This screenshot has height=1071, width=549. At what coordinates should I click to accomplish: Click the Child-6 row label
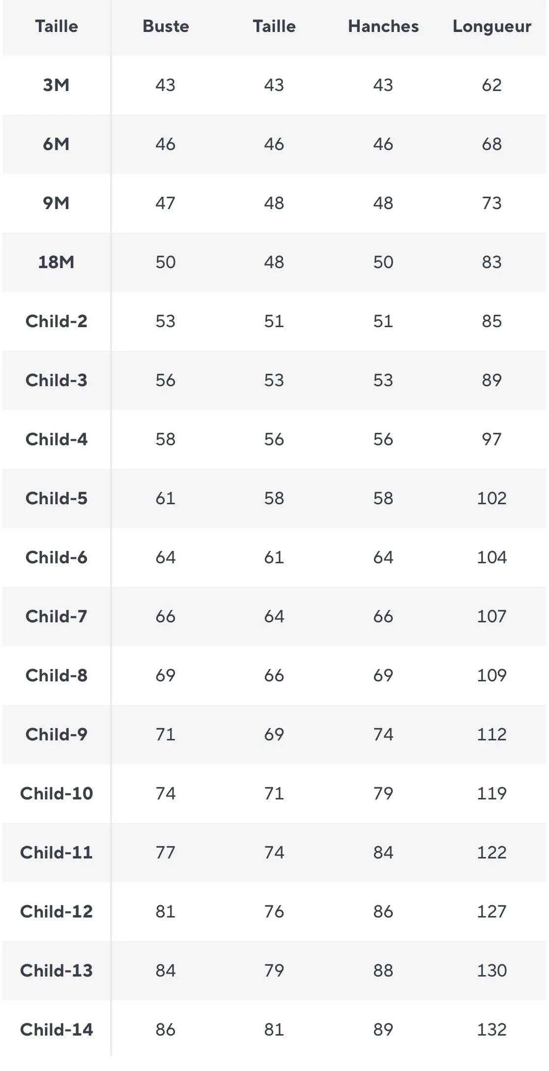tap(56, 557)
